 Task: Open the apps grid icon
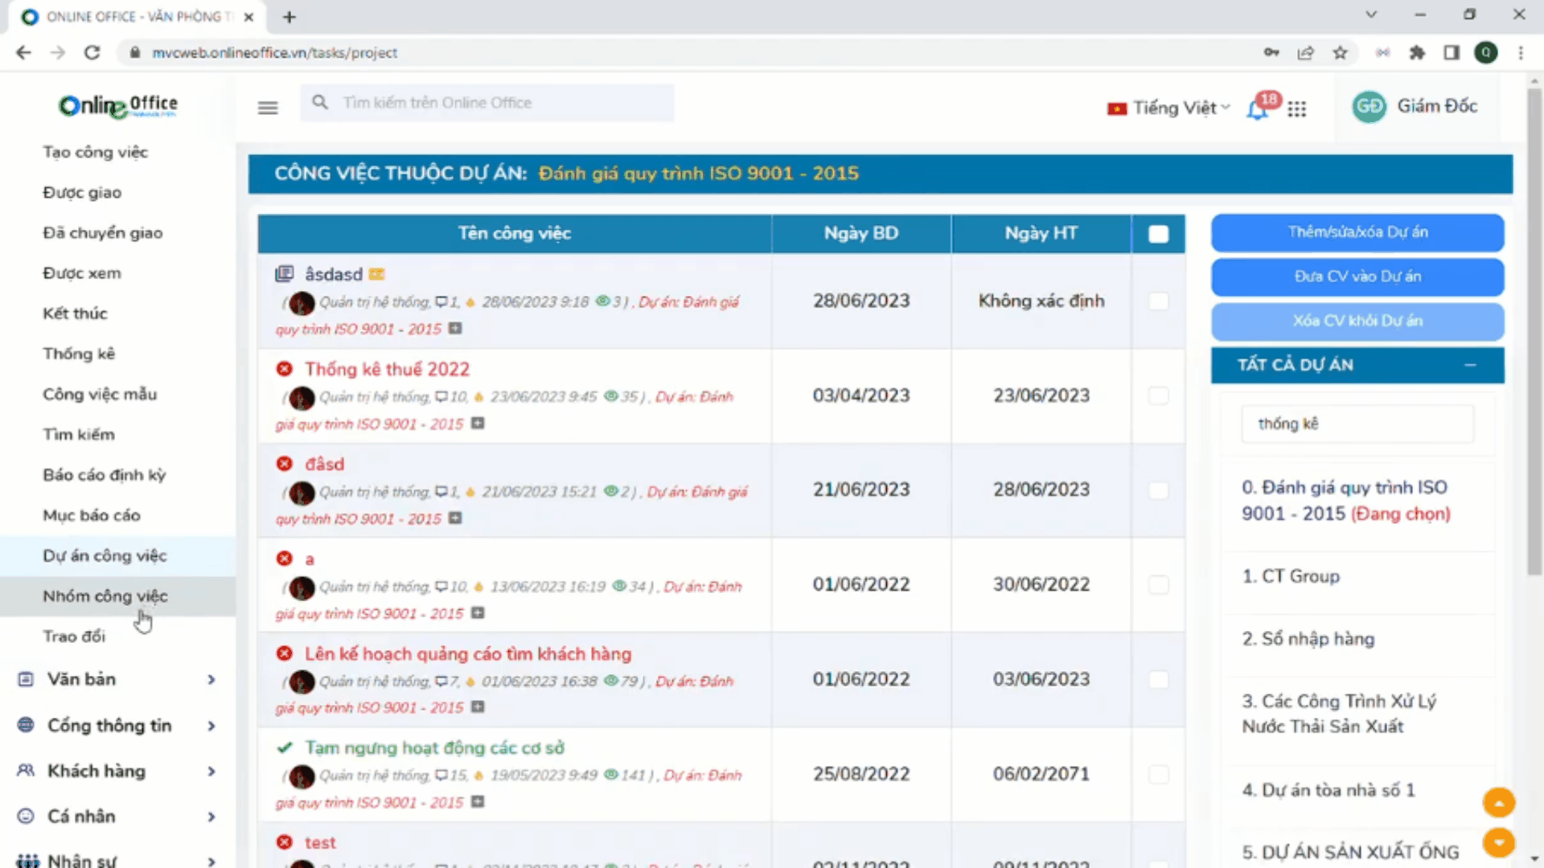pyautogui.click(x=1296, y=108)
